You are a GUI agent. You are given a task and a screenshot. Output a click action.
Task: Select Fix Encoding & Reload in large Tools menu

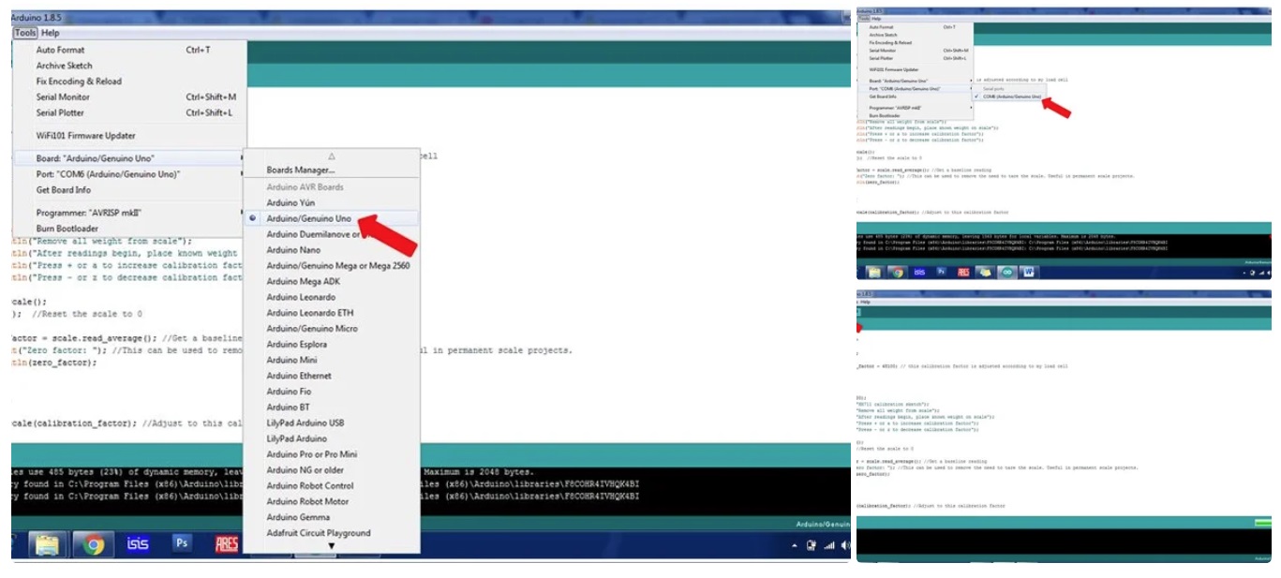click(x=129, y=82)
